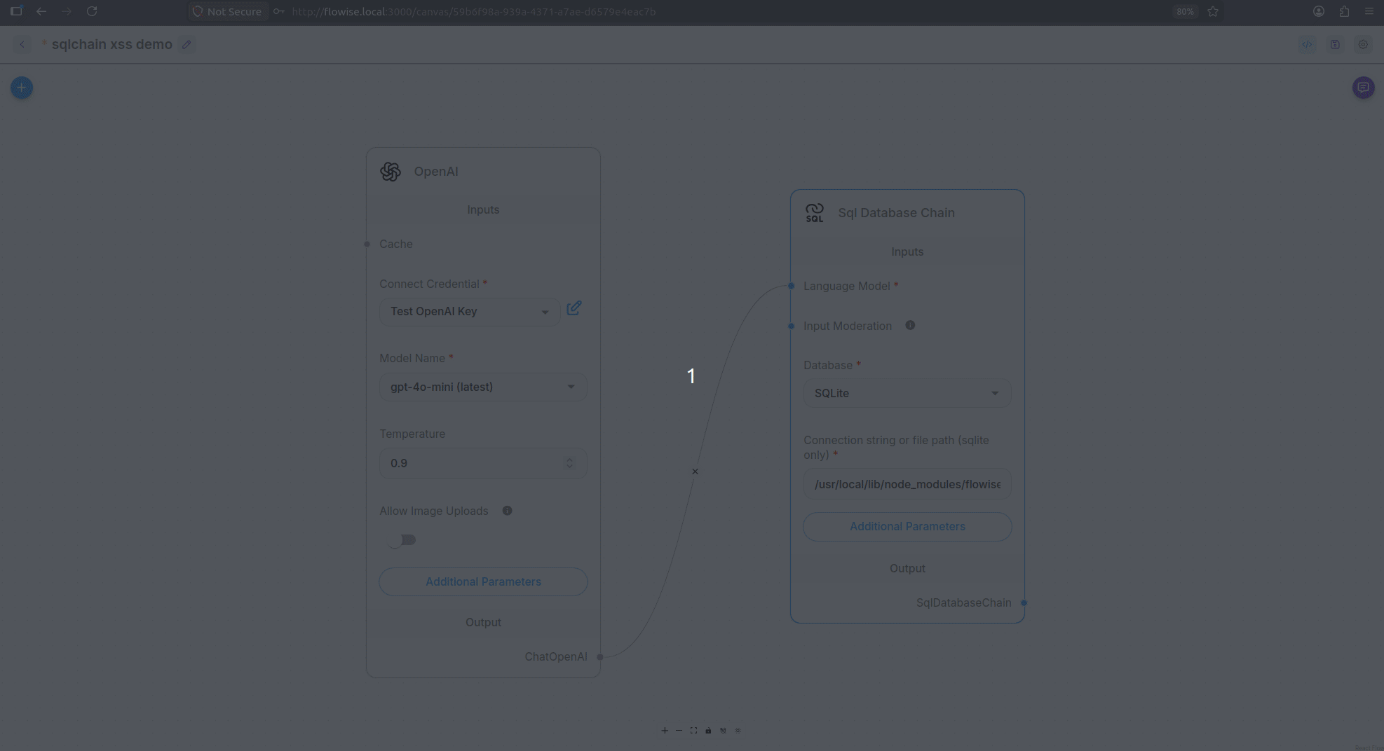Click the info icon next to Input Moderation

click(910, 325)
